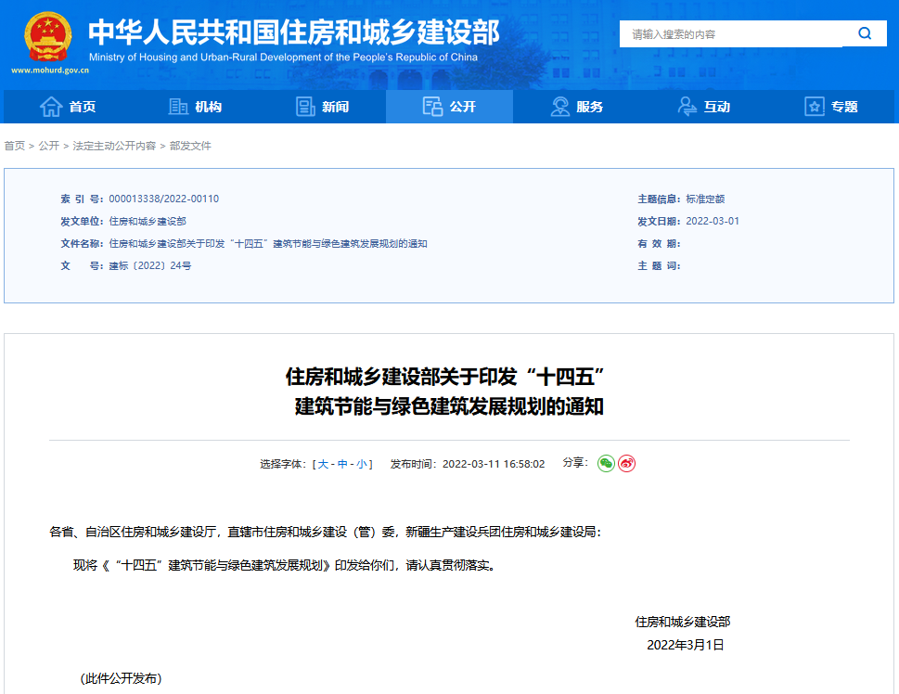Click the 首页 breadcrumb link
This screenshot has width=899, height=694.
tap(13, 145)
